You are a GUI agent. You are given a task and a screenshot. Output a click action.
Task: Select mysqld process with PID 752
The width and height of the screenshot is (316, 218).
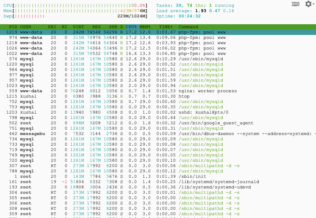click(158, 102)
